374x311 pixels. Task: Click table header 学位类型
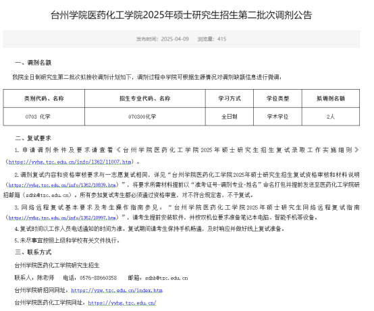277,98
